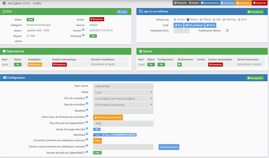Show help for Version actuelle de Zigbee2MQTT

[x=87, y=152]
